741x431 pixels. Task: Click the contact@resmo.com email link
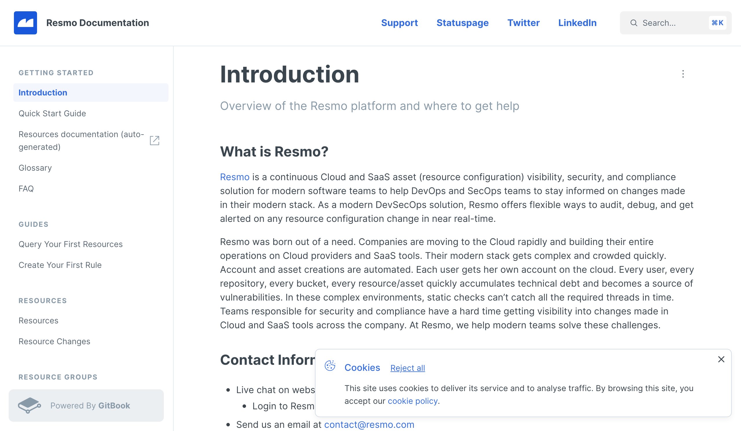pyautogui.click(x=369, y=425)
